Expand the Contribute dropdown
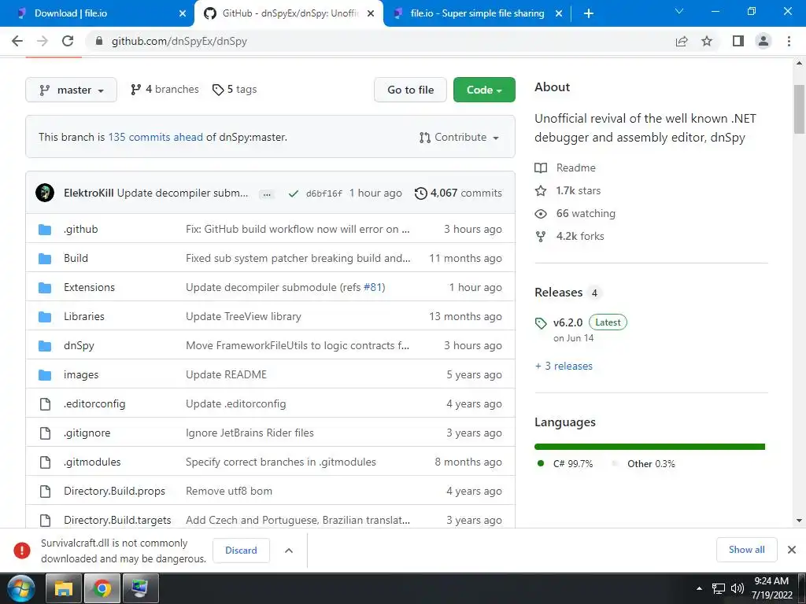Image resolution: width=806 pixels, height=604 pixels. (x=459, y=137)
